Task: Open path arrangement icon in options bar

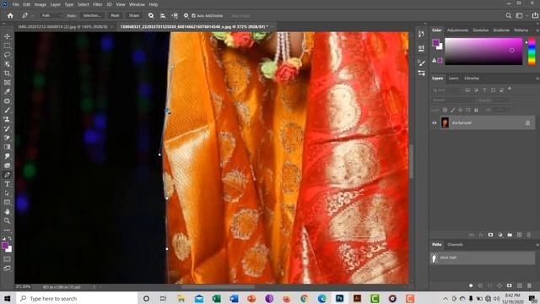Action: click(175, 15)
